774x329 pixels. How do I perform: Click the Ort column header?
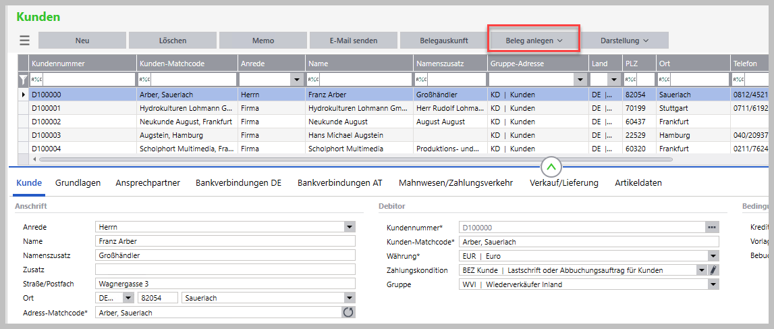[x=692, y=64]
